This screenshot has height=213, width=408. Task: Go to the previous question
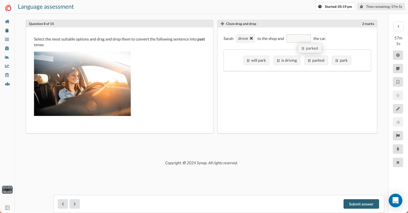[63, 204]
